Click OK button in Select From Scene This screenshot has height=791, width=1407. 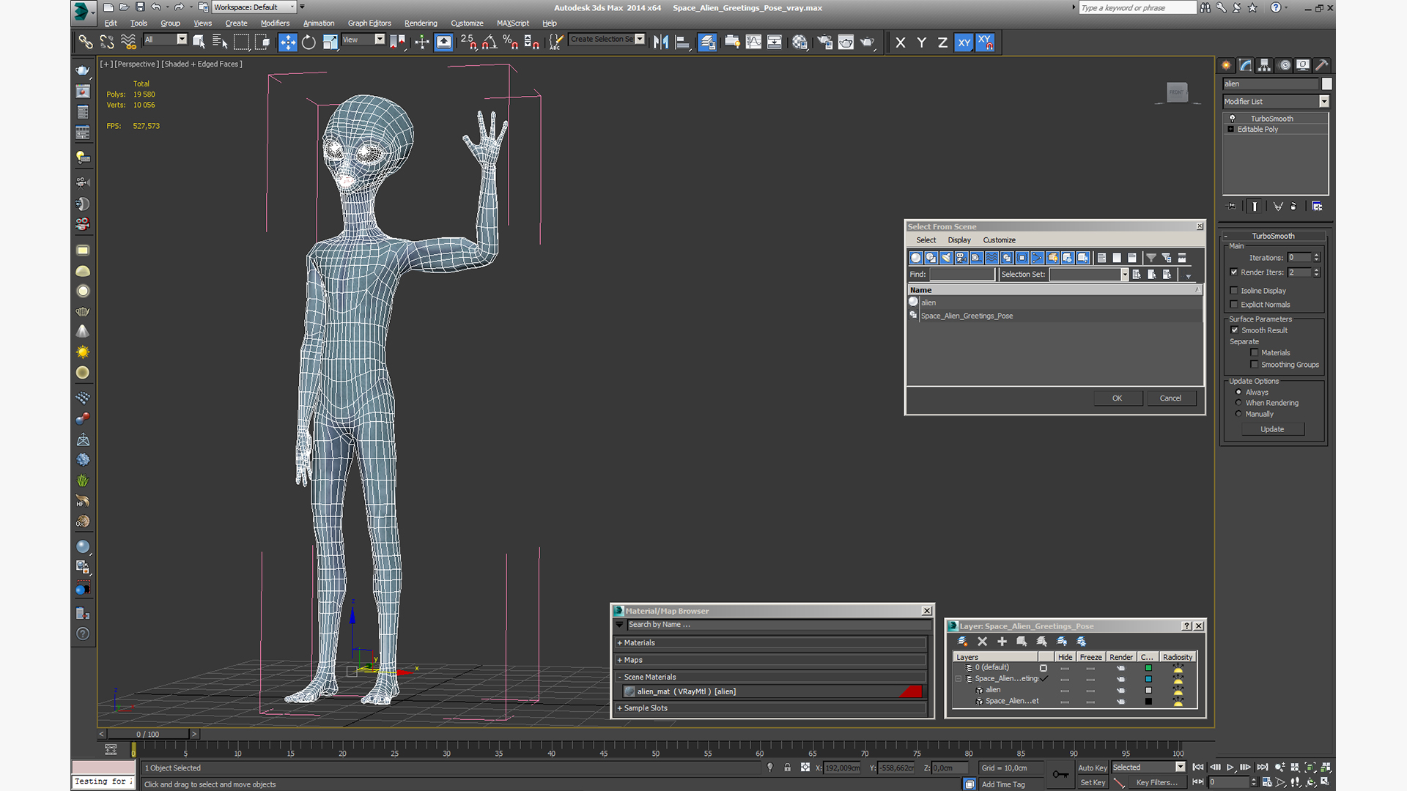coord(1117,397)
